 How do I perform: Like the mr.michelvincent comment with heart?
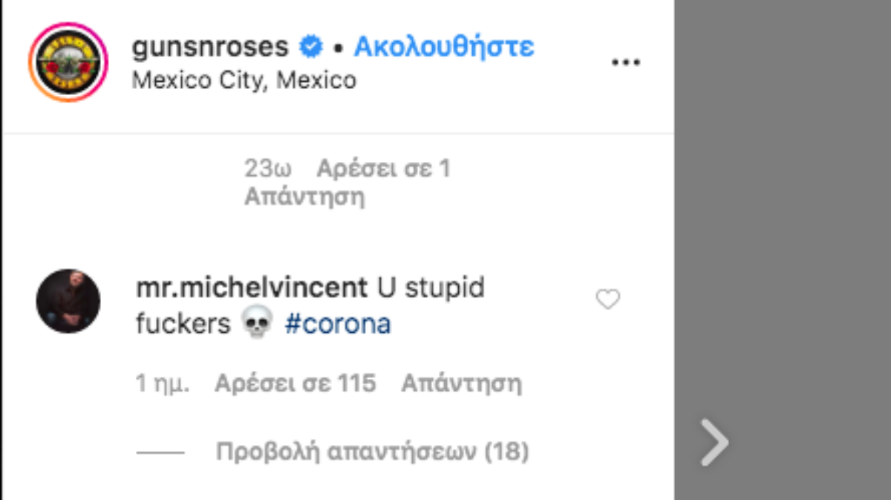[608, 299]
